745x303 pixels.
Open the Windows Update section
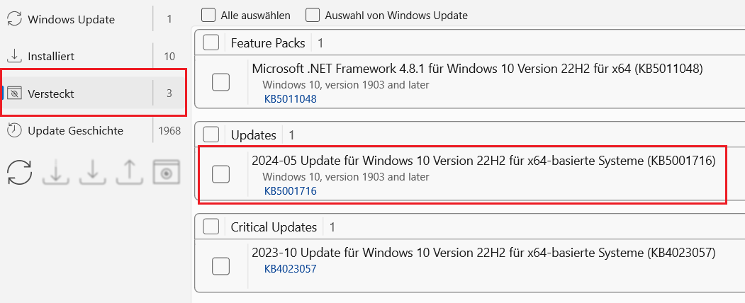[x=71, y=19]
